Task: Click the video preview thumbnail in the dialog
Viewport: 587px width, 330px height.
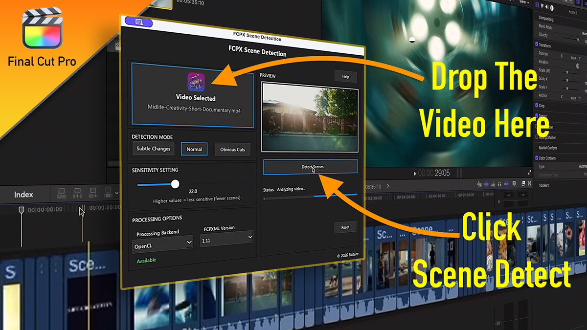Action: pyautogui.click(x=310, y=117)
